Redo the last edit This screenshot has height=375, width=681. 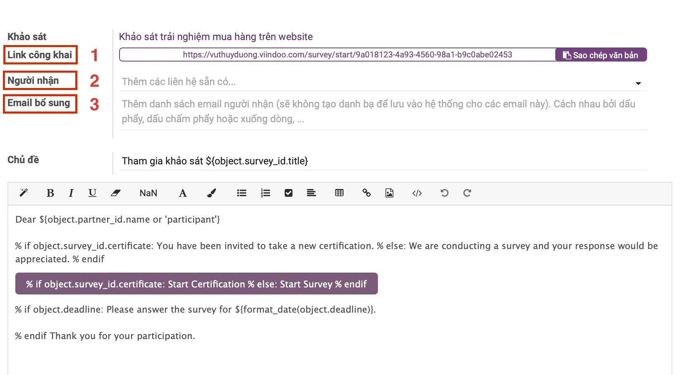[467, 193]
